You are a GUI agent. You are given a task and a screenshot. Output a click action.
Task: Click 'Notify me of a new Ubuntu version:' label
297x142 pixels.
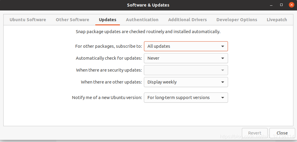107,98
